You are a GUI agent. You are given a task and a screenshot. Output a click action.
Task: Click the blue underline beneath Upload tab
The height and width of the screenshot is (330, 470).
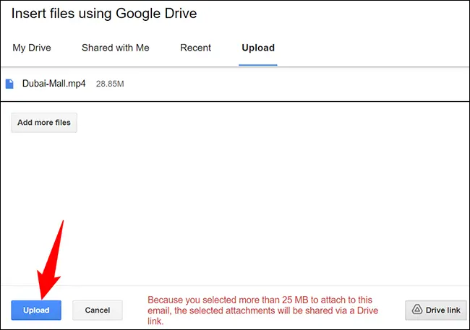(258, 65)
